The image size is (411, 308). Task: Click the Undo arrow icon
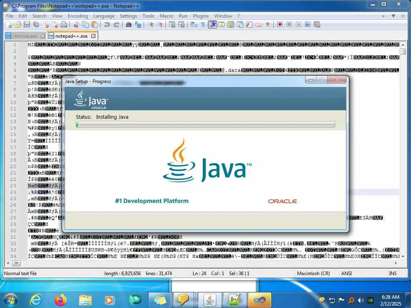tap(107, 24)
